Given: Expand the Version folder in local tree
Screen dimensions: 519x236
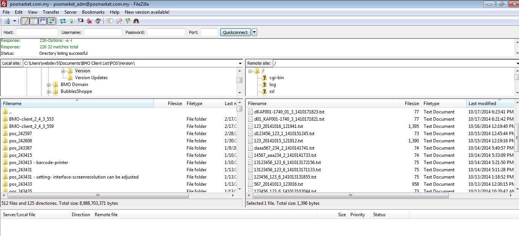Looking at the screenshot, I should 63,71.
